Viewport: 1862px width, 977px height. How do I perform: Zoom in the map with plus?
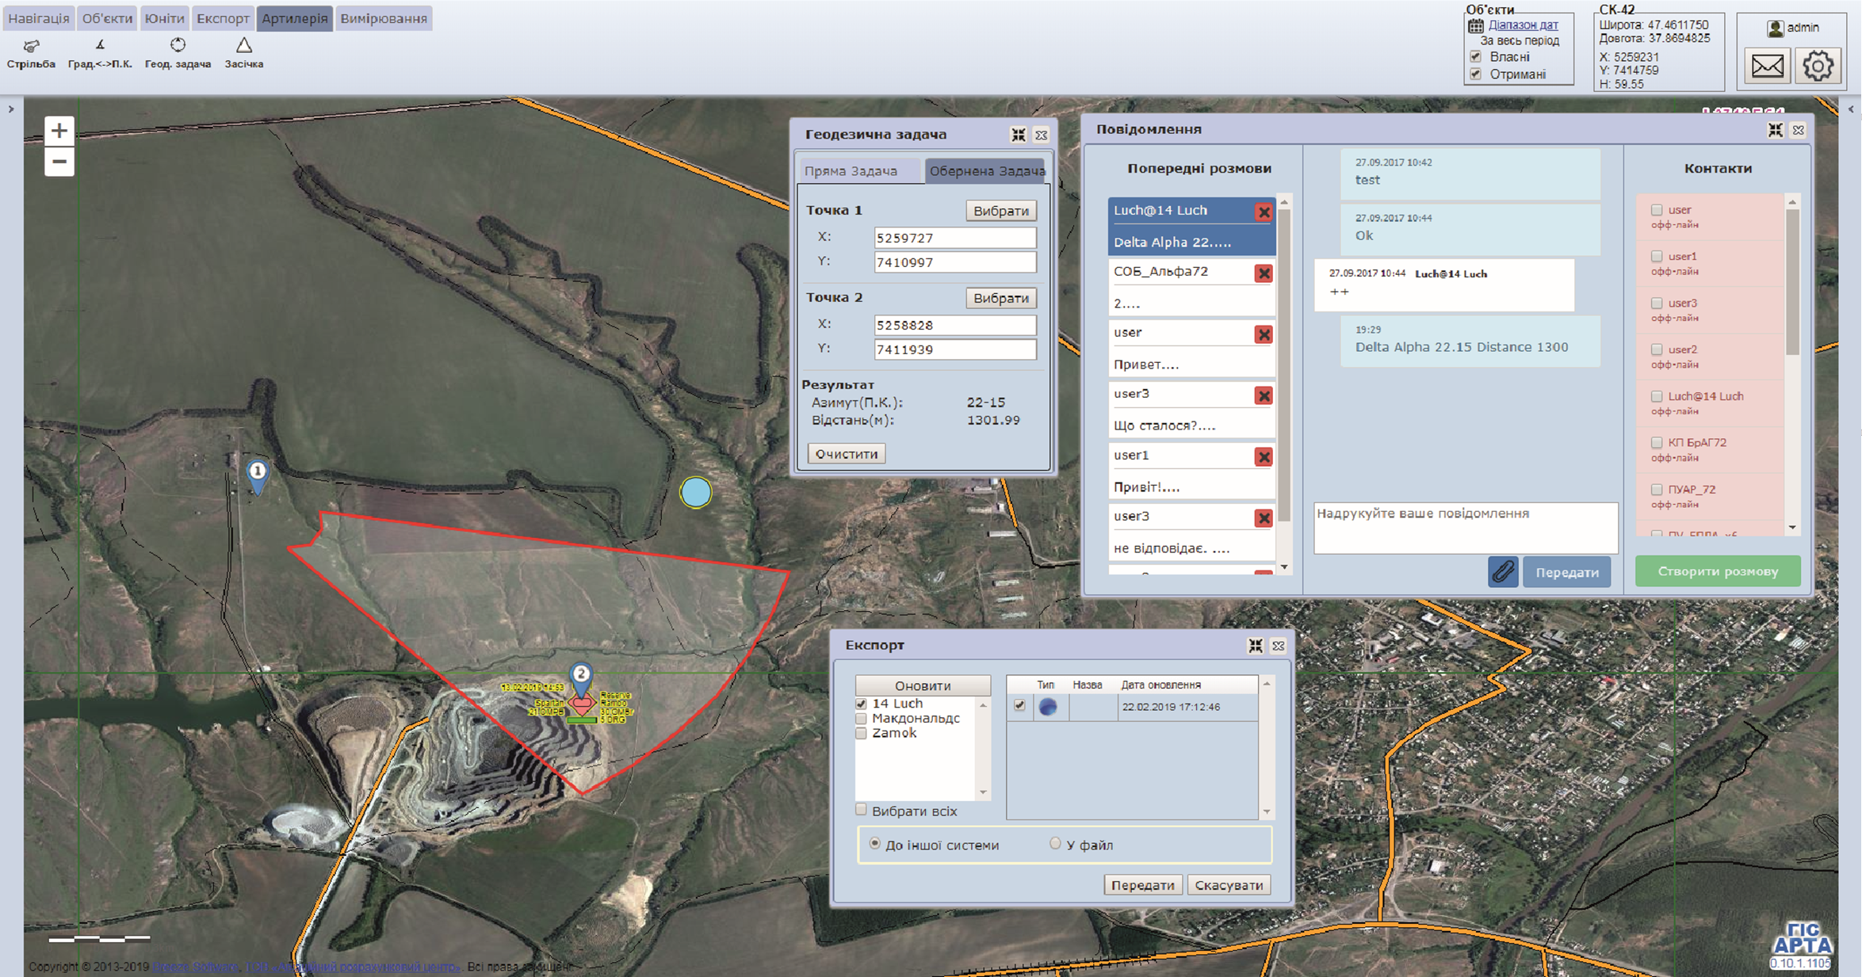pyautogui.click(x=59, y=131)
